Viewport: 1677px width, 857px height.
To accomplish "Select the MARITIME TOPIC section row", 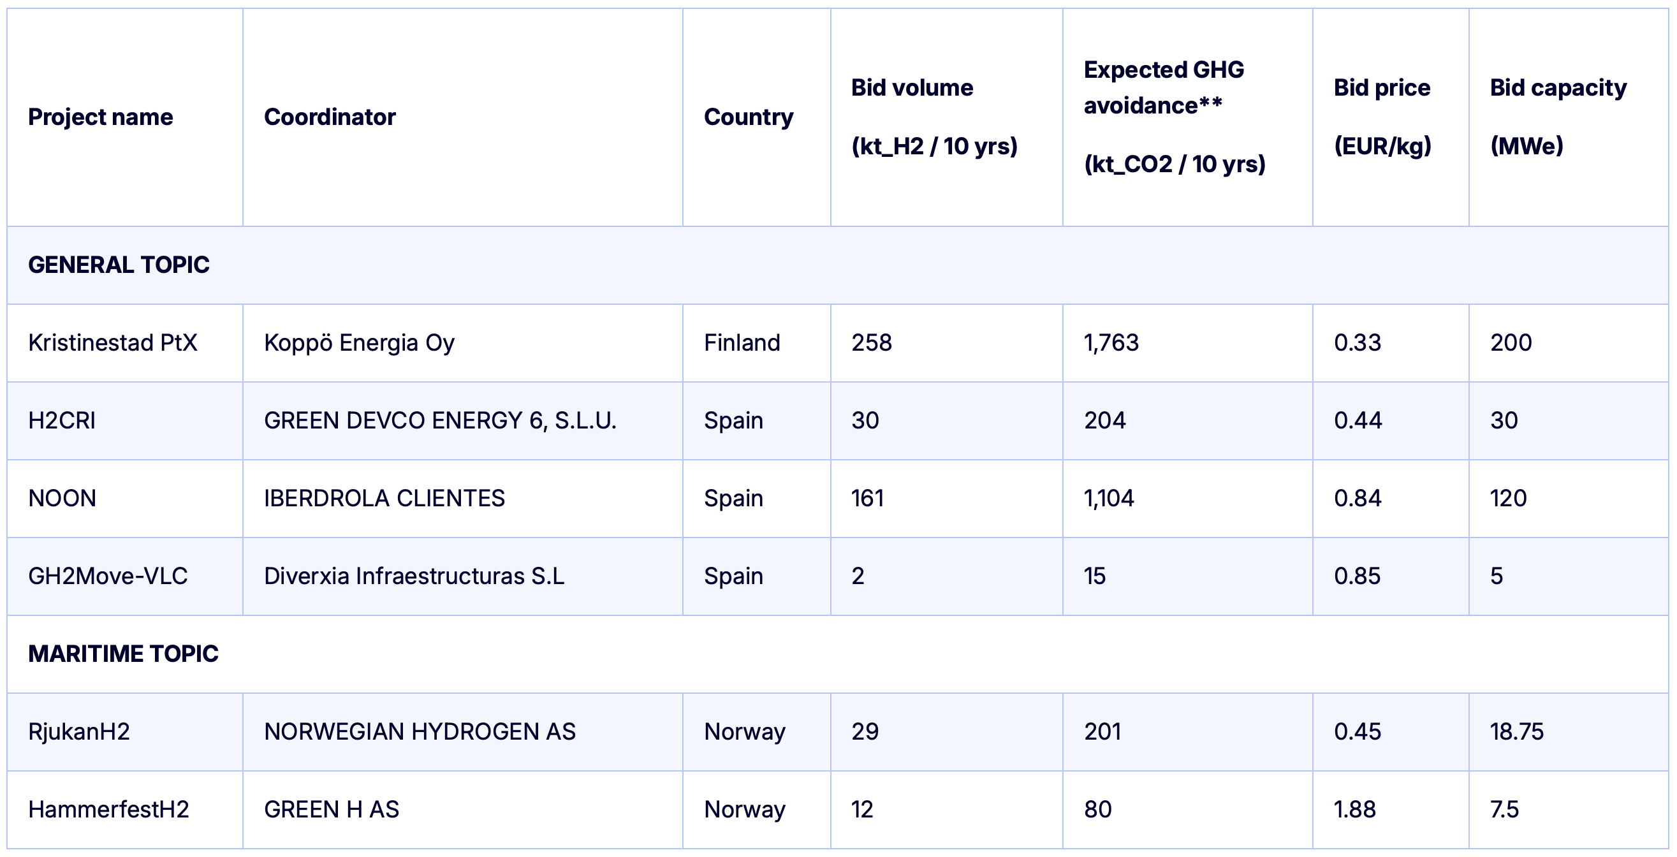I will [123, 654].
